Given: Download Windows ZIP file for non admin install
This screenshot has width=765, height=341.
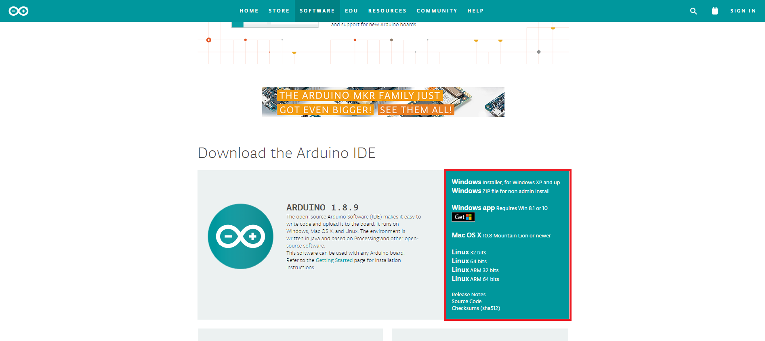Looking at the screenshot, I should (500, 191).
